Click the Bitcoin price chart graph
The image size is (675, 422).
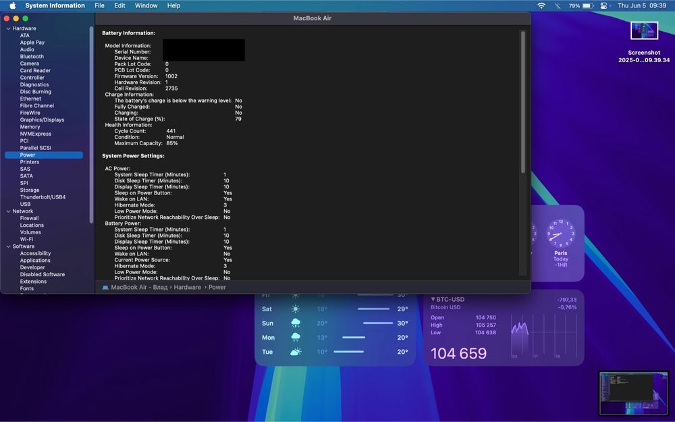[543, 336]
